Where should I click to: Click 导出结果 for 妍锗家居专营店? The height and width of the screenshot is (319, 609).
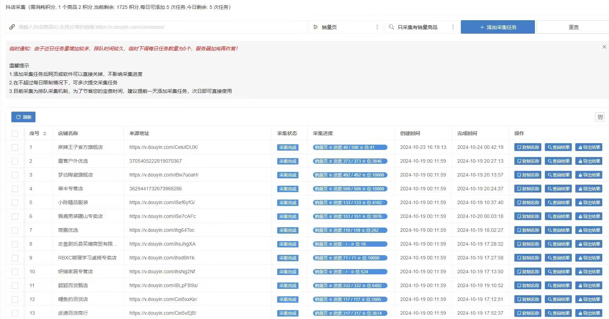tap(589, 272)
